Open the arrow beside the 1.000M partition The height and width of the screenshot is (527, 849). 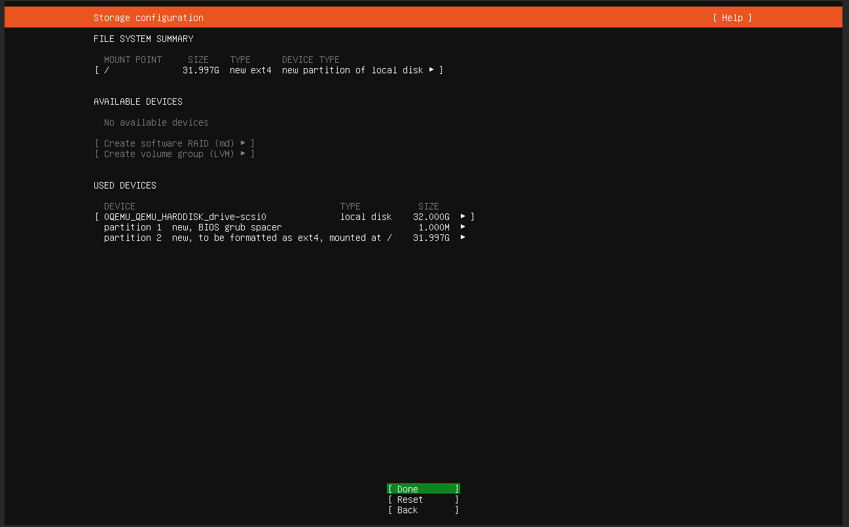pos(463,227)
